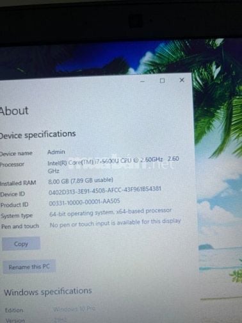
Task: Click the Installed RAM label
Action: coord(18,183)
